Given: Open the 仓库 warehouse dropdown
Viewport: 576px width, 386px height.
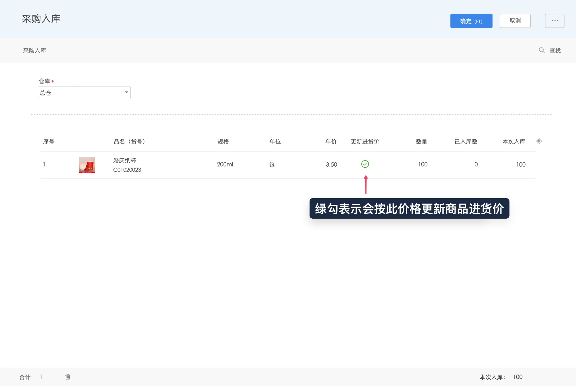Looking at the screenshot, I should [84, 92].
